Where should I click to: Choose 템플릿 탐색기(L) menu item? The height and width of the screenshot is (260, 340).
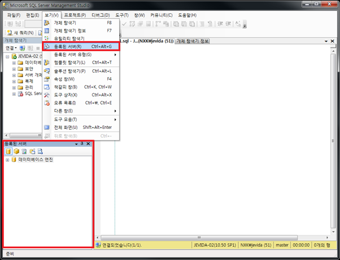(81, 62)
